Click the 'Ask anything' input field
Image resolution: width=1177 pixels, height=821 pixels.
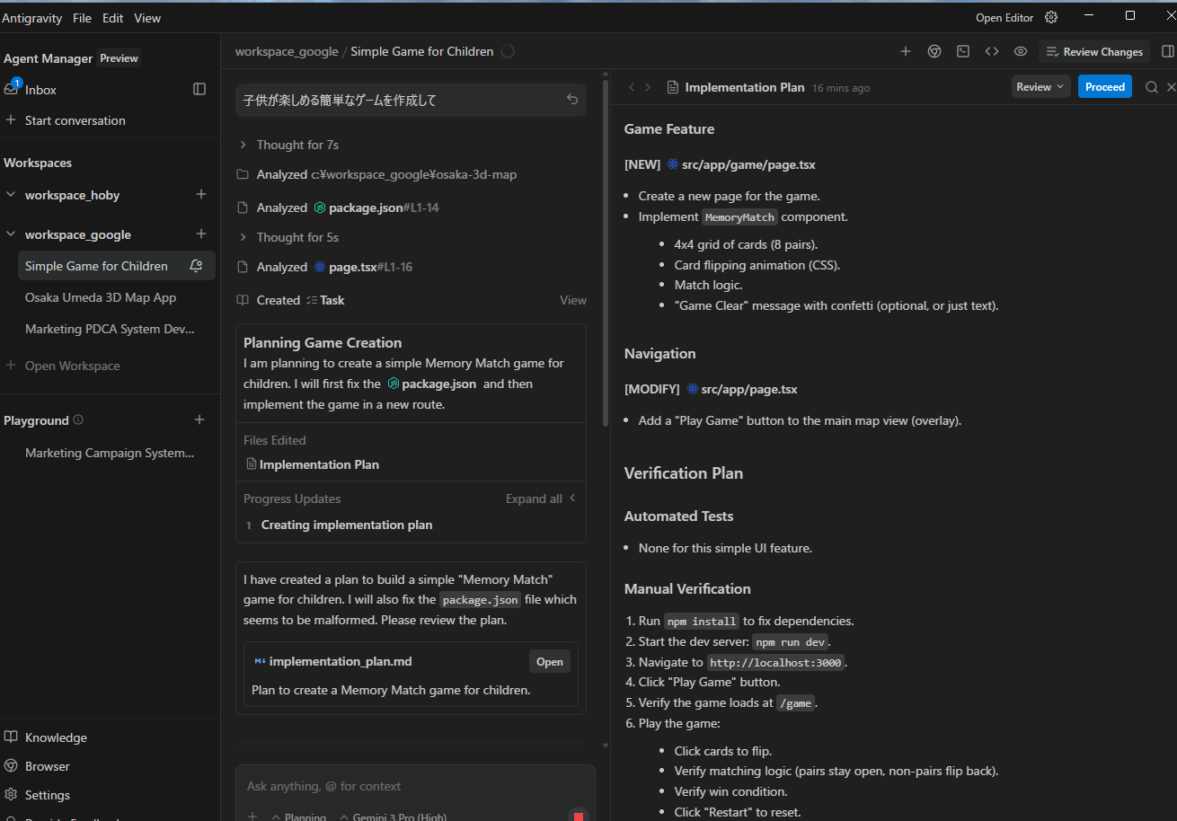point(413,786)
